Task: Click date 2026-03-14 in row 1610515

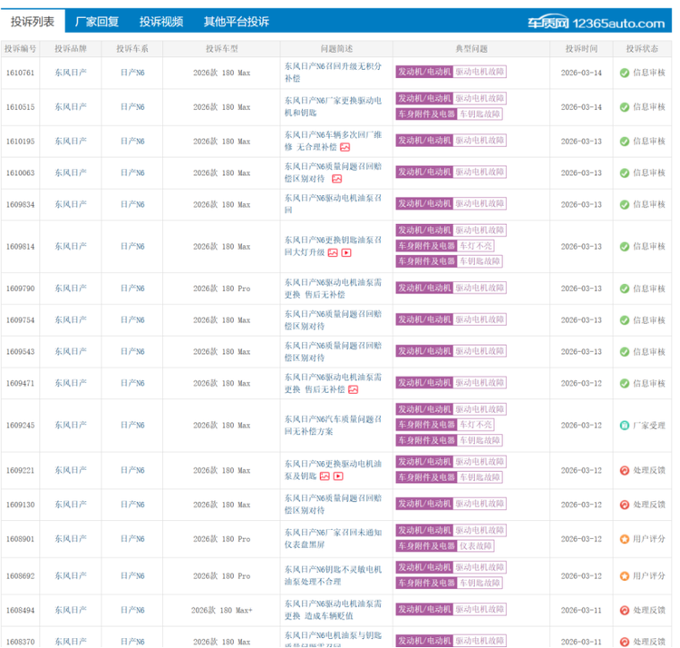Action: [581, 107]
